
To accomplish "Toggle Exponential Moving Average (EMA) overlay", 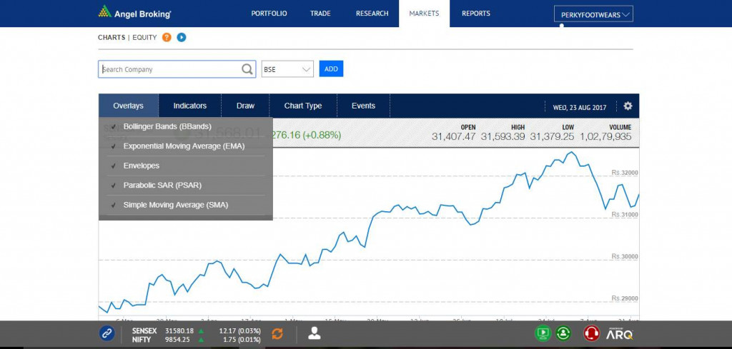I will (x=184, y=146).
